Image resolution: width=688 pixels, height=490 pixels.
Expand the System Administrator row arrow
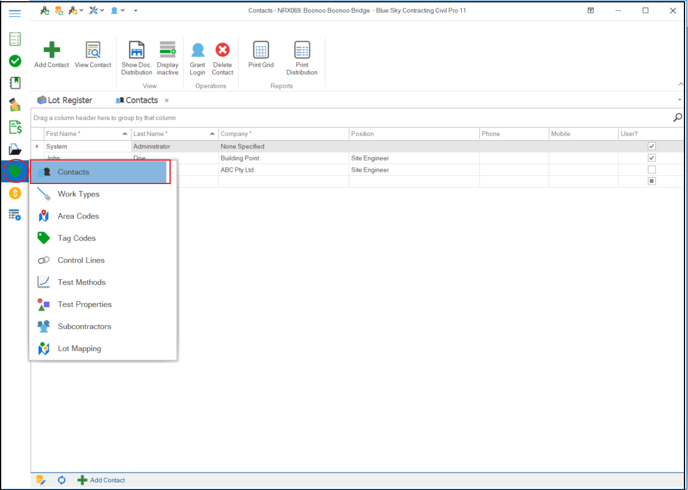point(38,147)
